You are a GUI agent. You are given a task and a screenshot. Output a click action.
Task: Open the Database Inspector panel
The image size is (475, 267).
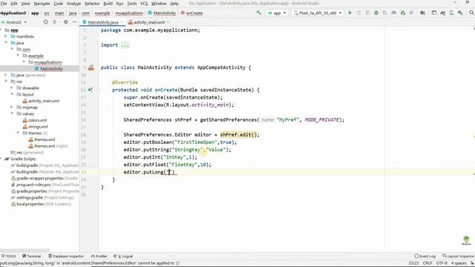pos(66,256)
